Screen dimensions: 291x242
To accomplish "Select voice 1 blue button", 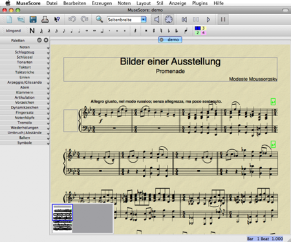I will (198, 28).
